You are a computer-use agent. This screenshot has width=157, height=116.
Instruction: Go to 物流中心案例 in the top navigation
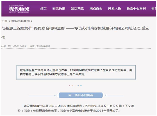pyautogui.click(x=136, y=9)
